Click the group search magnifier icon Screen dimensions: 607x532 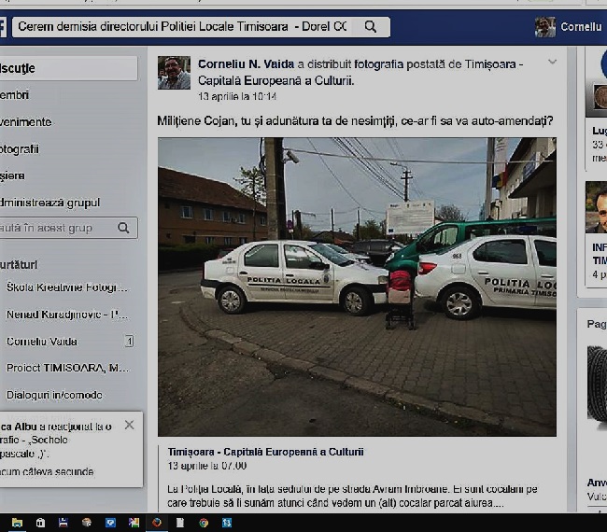click(123, 228)
